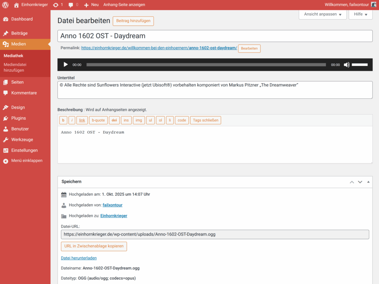Click into the Untertitel text area
This screenshot has height=284, width=379.
tap(215, 90)
